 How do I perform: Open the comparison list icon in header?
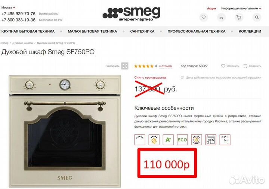221,17
